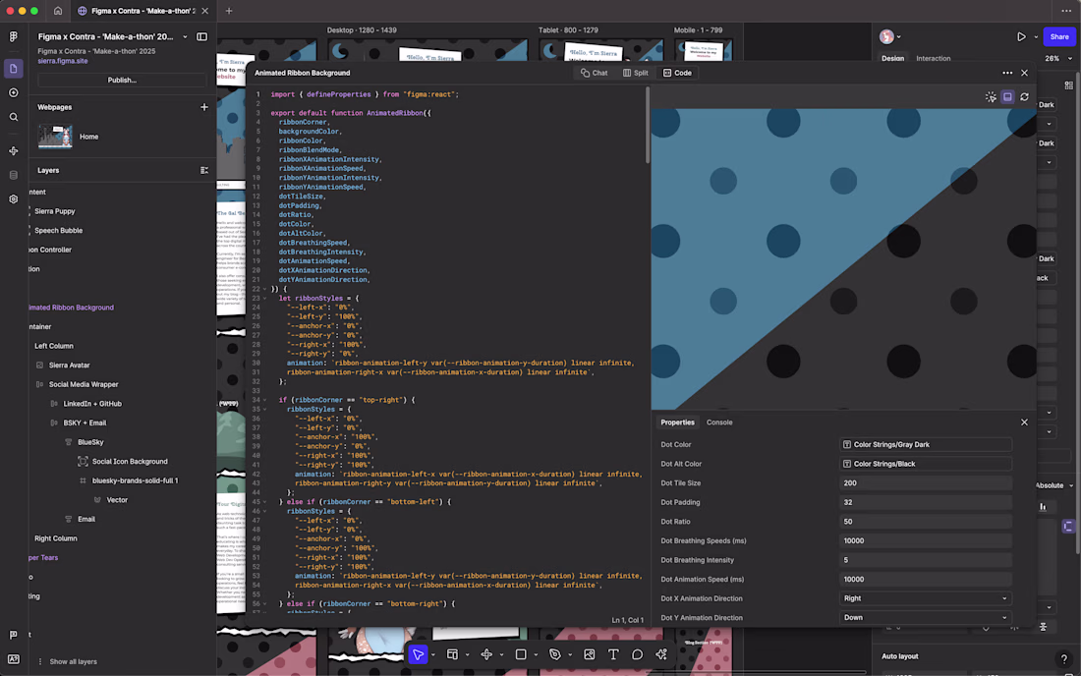1081x676 pixels.
Task: Edit the Dot Color Gray Dark field
Action: (925, 444)
